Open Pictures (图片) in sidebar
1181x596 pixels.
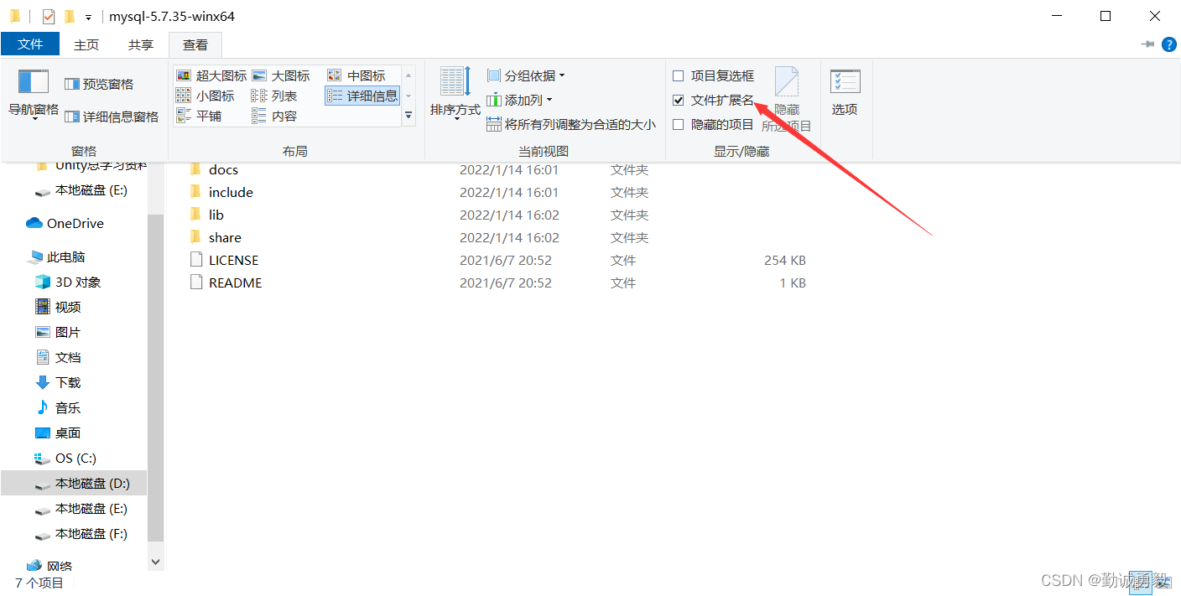pyautogui.click(x=58, y=332)
